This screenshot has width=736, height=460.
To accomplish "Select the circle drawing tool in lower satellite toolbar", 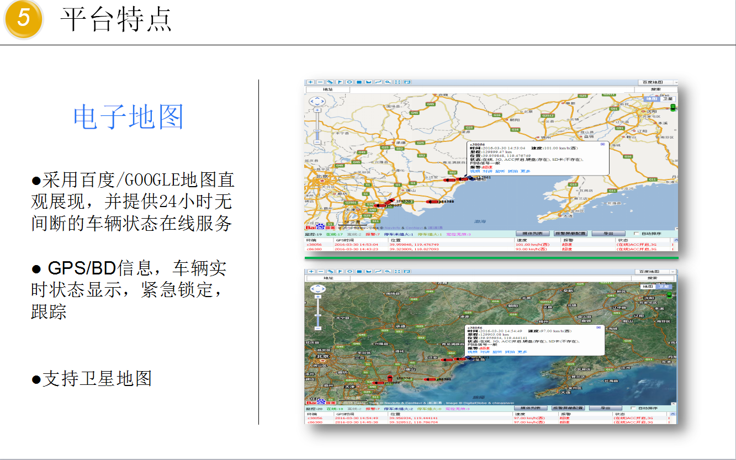I will pos(350,271).
